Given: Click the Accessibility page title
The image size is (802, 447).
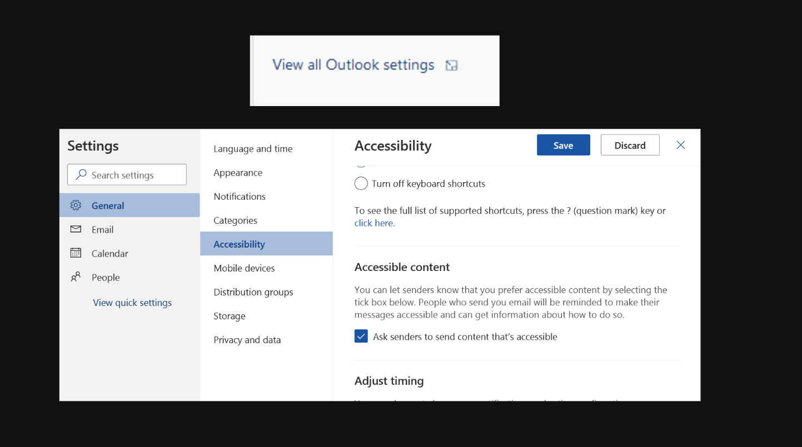Looking at the screenshot, I should pos(393,145).
